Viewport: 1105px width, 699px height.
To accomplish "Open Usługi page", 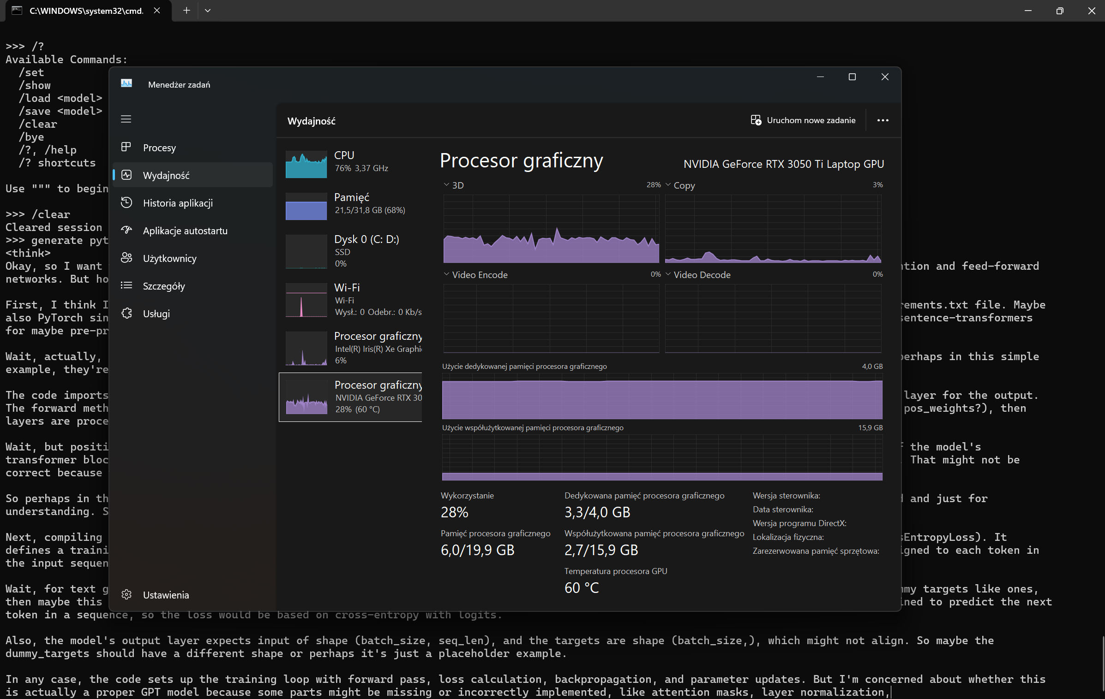I will click(x=192, y=314).
